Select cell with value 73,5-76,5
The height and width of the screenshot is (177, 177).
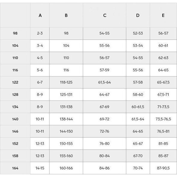coord(163,119)
